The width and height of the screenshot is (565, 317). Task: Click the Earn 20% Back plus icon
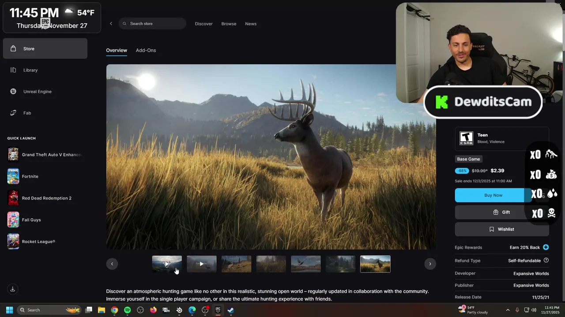coord(546,247)
